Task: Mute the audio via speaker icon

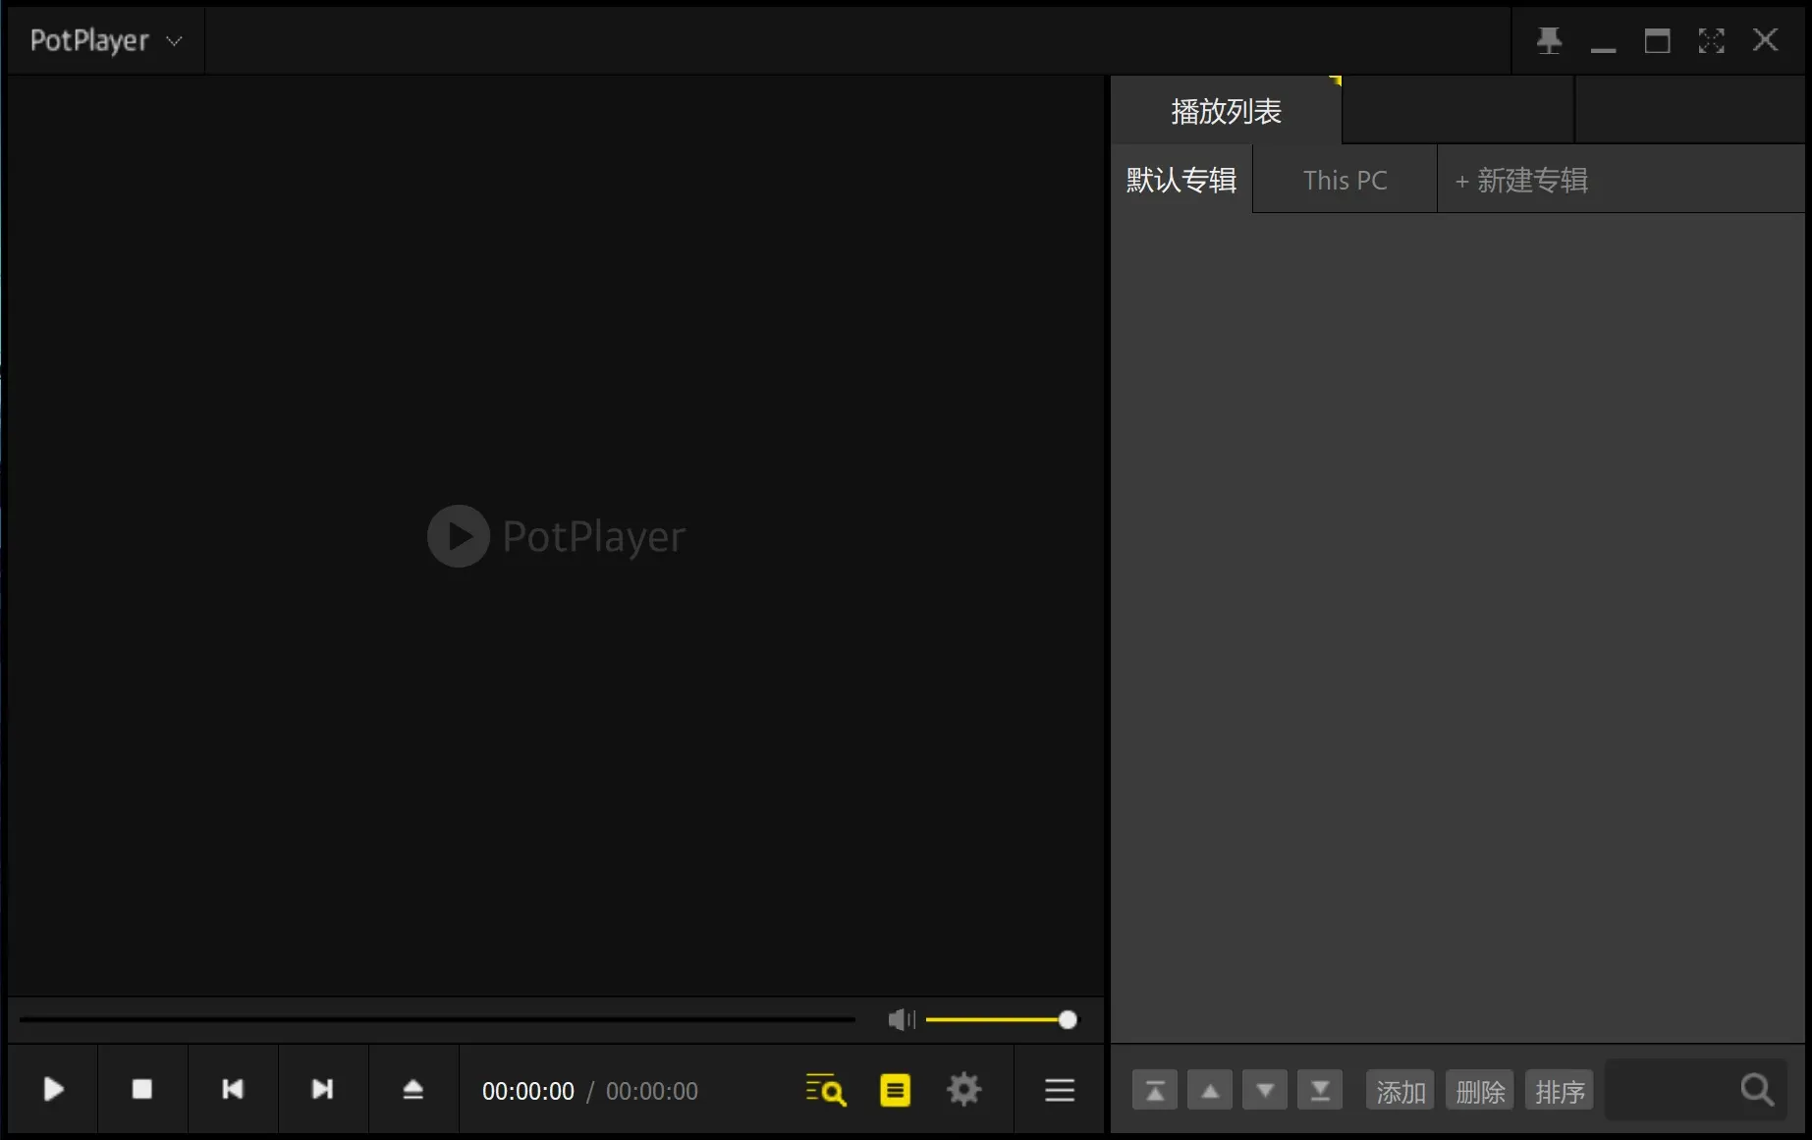Action: click(902, 1020)
